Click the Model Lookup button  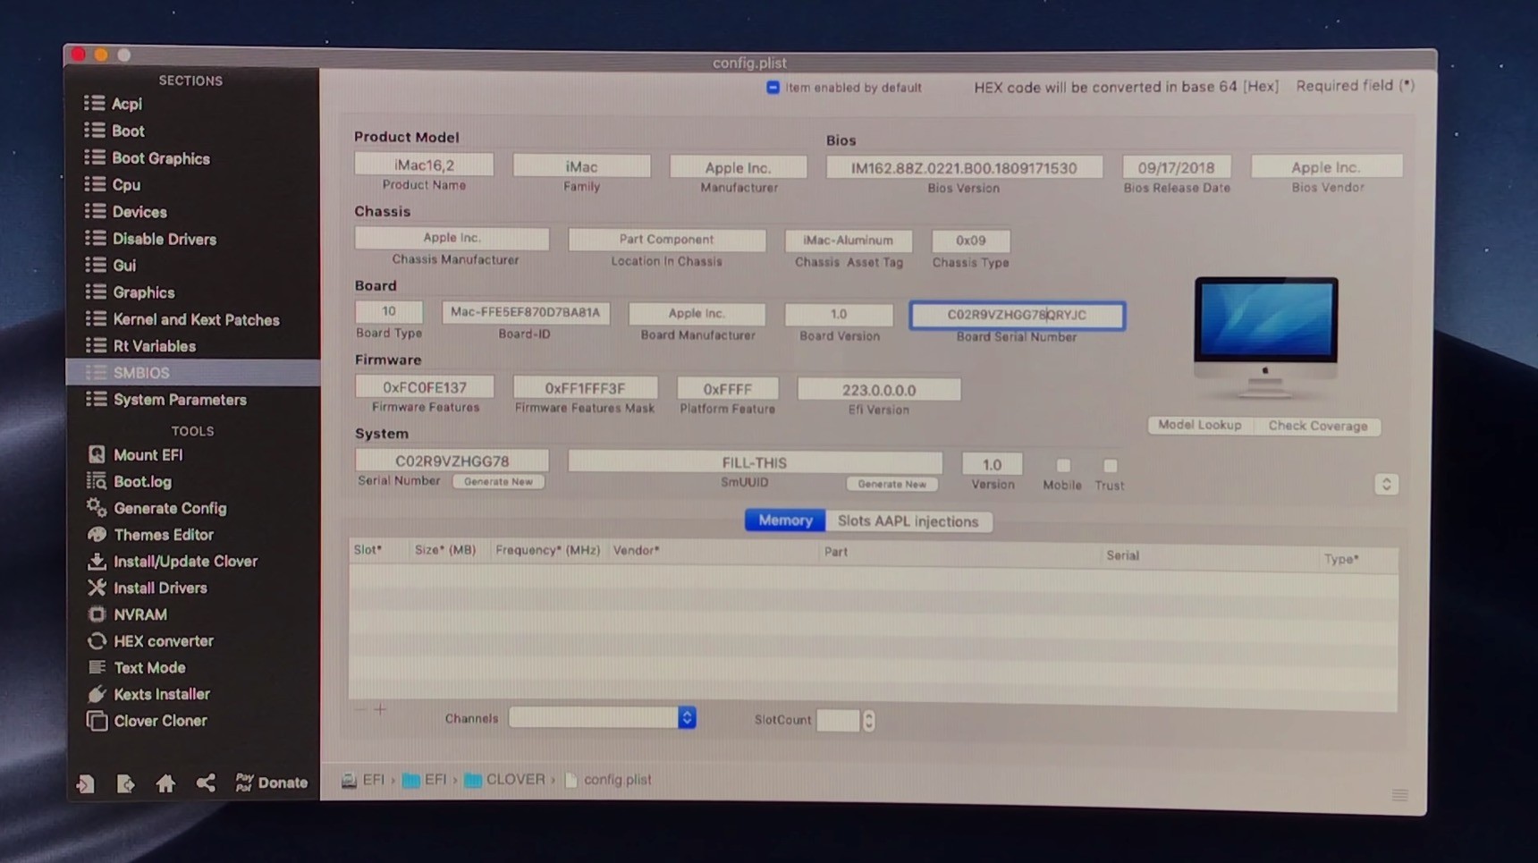[1200, 426]
